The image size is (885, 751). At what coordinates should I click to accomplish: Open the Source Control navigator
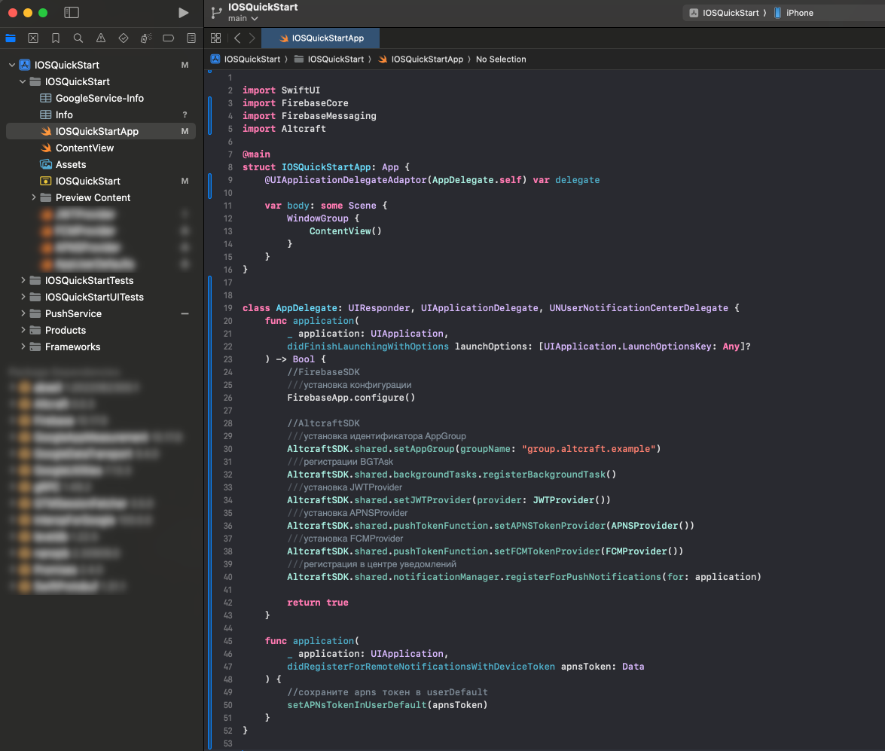(33, 38)
